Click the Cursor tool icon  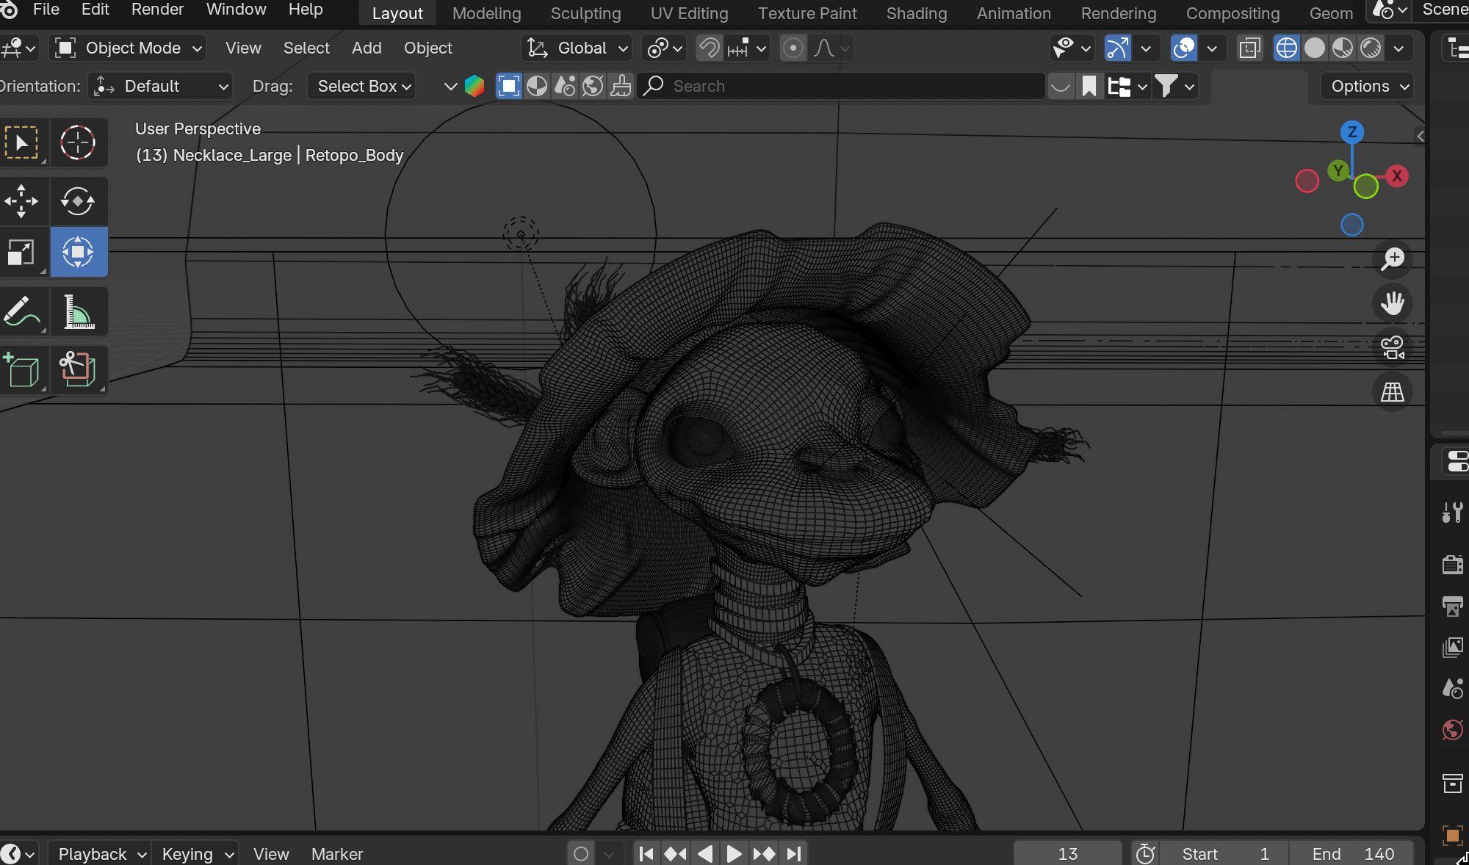(78, 142)
